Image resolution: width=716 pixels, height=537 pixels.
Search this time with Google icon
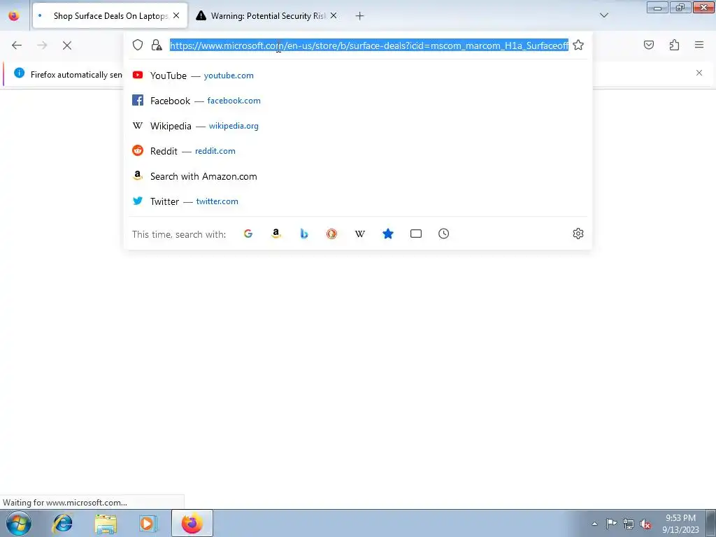coord(248,234)
